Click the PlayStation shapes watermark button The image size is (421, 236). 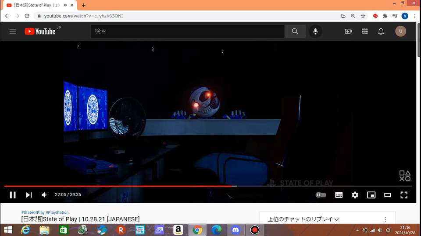tap(405, 176)
